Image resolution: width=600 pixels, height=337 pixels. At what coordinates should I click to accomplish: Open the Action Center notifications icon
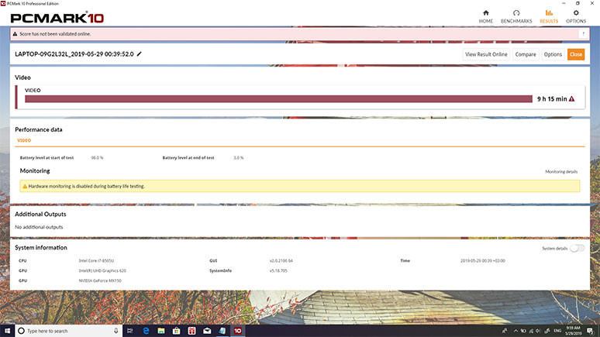(590, 331)
